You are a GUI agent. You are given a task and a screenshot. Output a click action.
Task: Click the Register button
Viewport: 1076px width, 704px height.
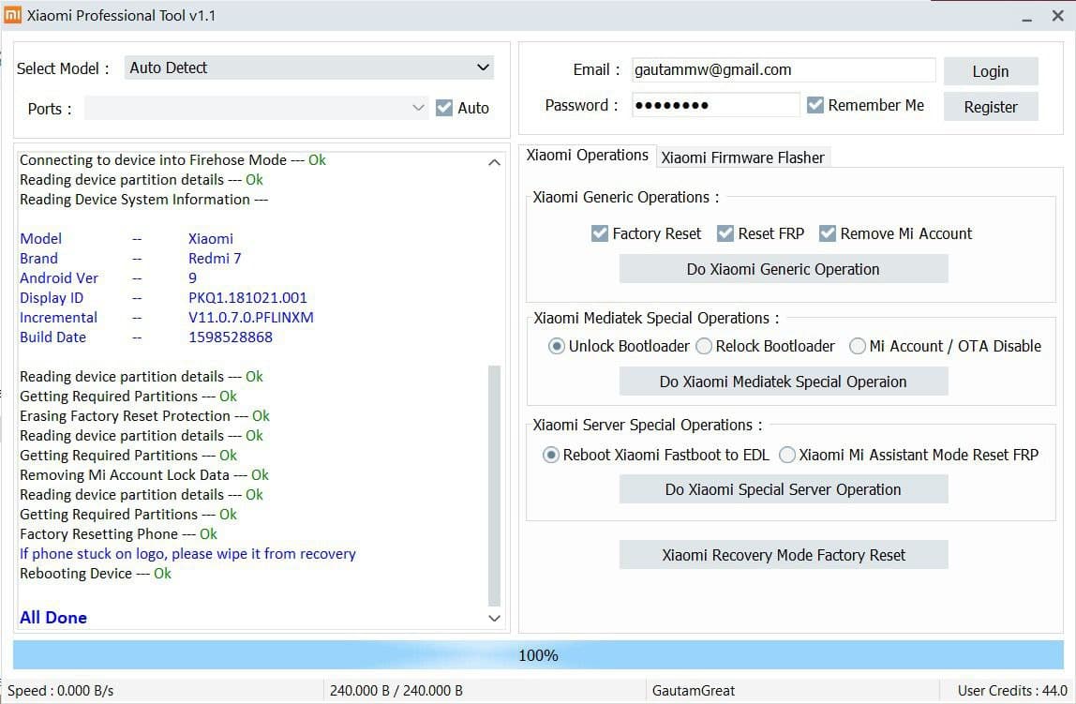click(990, 107)
